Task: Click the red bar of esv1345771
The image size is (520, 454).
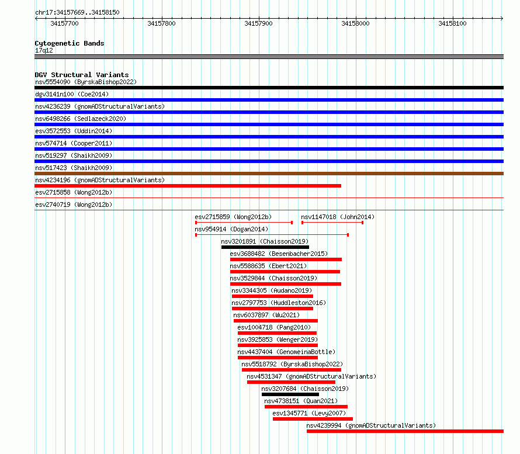Action: click(x=313, y=419)
